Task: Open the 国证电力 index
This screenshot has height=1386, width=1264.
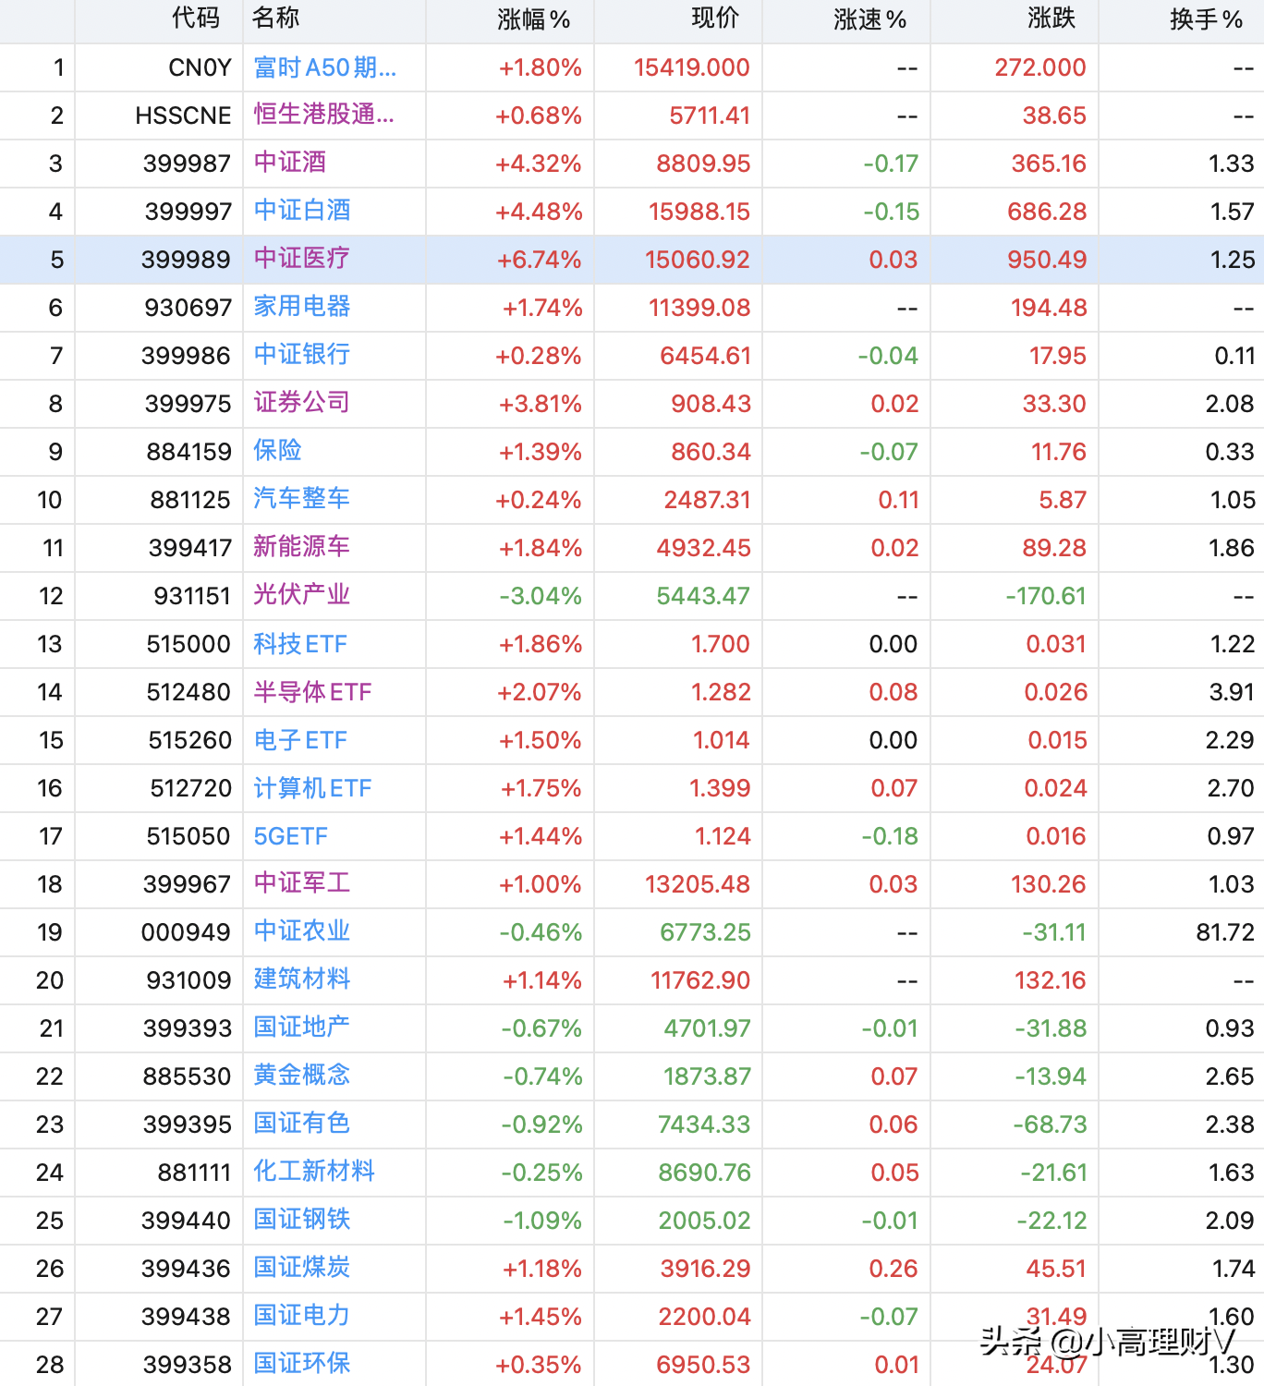Action: [x=301, y=1317]
